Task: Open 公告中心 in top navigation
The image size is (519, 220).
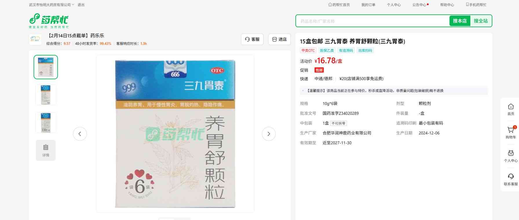Action: tap(419, 5)
